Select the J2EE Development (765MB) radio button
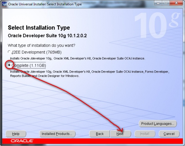 point(9,52)
